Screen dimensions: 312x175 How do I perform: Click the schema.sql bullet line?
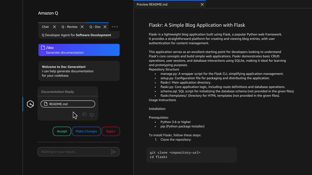pyautogui.click(x=227, y=91)
